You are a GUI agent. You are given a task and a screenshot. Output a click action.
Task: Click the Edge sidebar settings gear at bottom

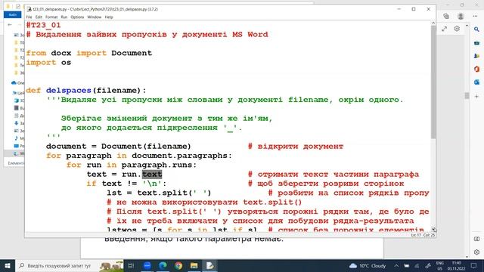(476, 252)
